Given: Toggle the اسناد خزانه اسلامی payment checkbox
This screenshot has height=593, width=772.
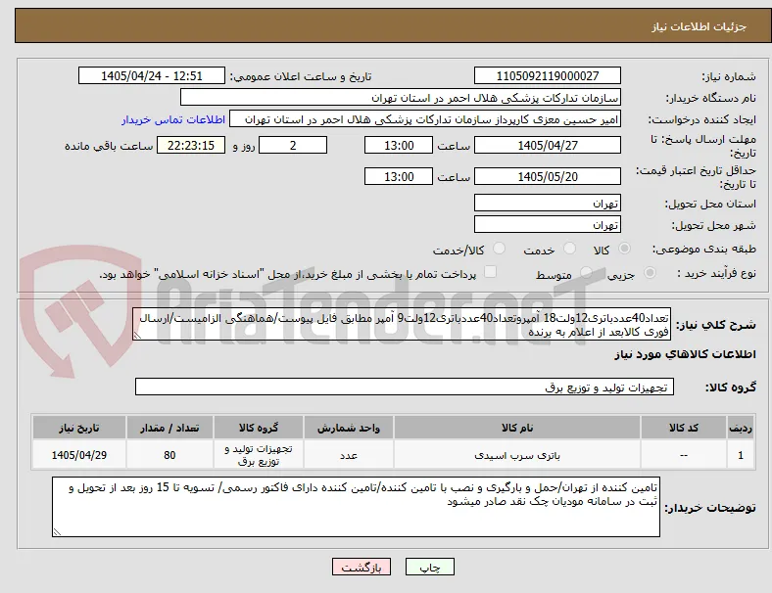Looking at the screenshot, I should click(491, 272).
